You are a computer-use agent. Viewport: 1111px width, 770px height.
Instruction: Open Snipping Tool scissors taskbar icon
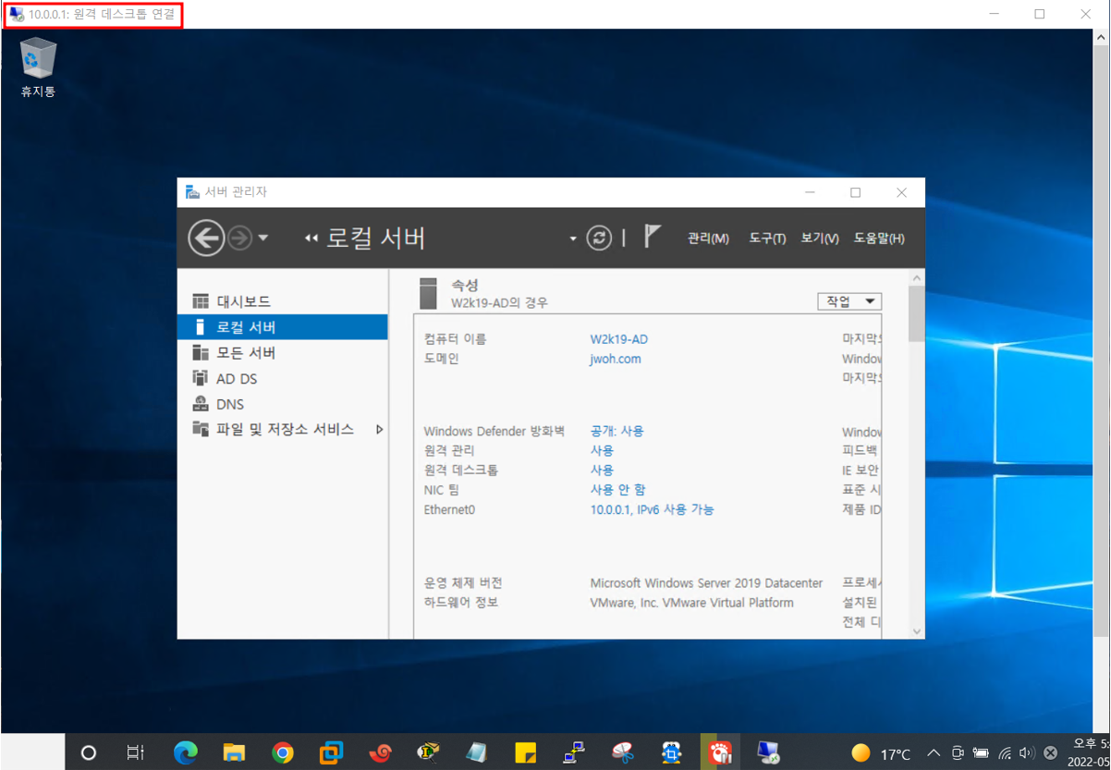click(623, 752)
